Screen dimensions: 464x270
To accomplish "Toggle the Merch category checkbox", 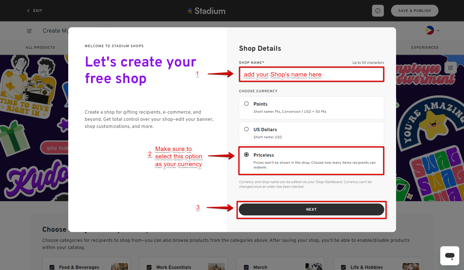I will tap(246, 267).
